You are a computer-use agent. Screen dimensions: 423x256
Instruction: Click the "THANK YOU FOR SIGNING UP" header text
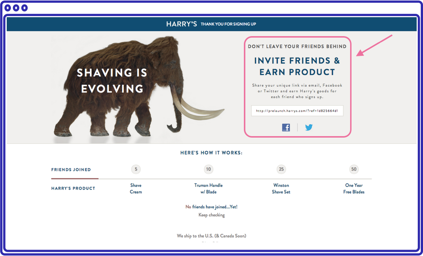[229, 24]
